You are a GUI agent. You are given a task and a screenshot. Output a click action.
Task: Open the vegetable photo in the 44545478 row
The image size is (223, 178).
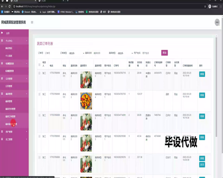tap(86, 80)
